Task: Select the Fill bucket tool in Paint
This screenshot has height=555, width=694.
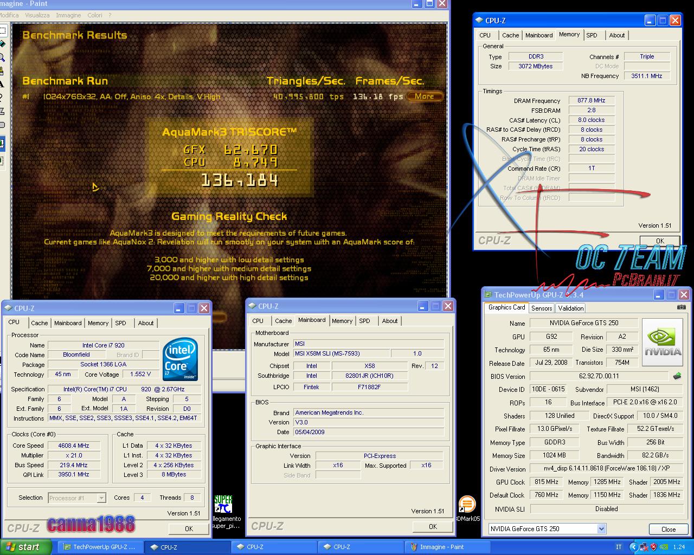Action: click(x=2, y=44)
